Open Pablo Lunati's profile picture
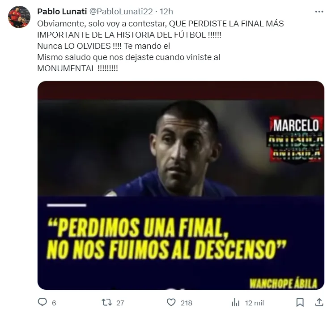Screen dimensions: 327x309 (19, 17)
